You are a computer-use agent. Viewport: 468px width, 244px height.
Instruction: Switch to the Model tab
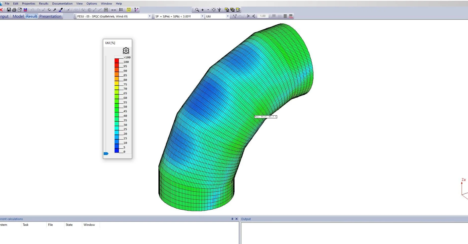(18, 16)
